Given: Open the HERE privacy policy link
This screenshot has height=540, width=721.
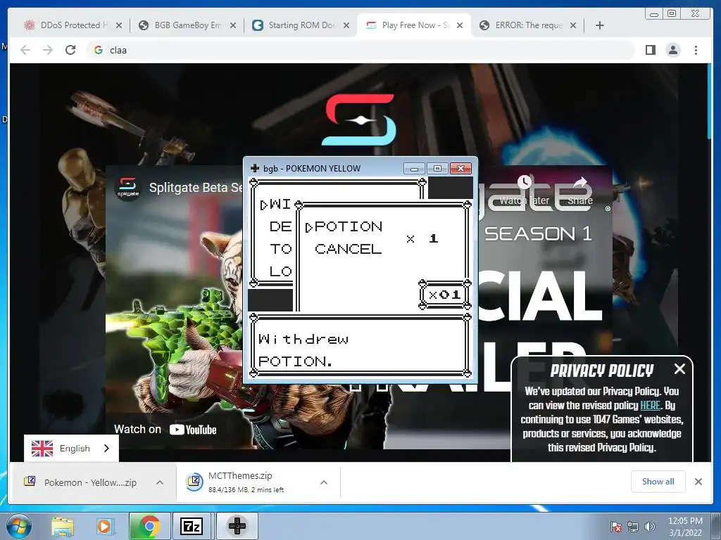Looking at the screenshot, I should click(x=650, y=406).
